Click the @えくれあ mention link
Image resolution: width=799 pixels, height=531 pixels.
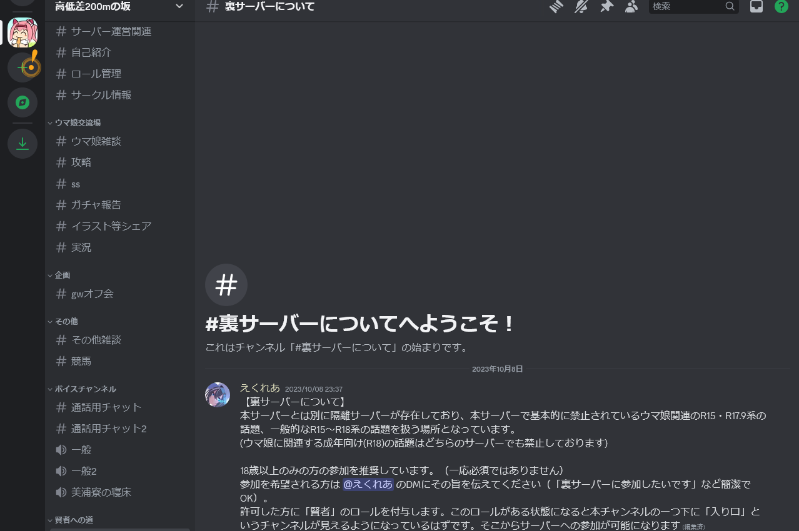(368, 484)
